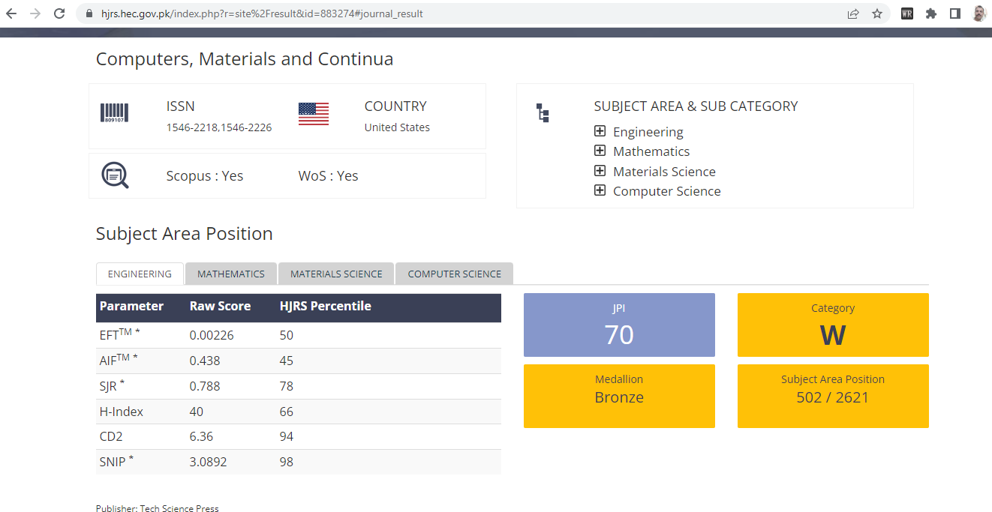This screenshot has width=992, height=512.
Task: Click the Publisher: Tech Science Press text
Action: coord(158,508)
